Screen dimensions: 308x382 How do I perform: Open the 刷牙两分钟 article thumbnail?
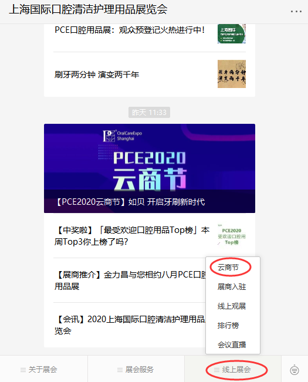coord(232,74)
